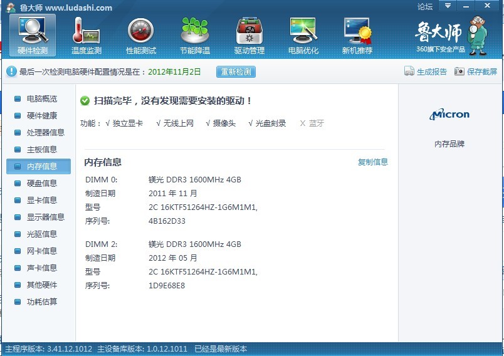The width and height of the screenshot is (504, 356).
Task: Click the 光盘刻录 feature label
Action: tap(271, 123)
